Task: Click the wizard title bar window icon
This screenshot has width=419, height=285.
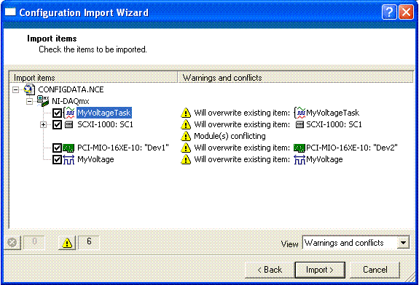Action: click(x=10, y=12)
